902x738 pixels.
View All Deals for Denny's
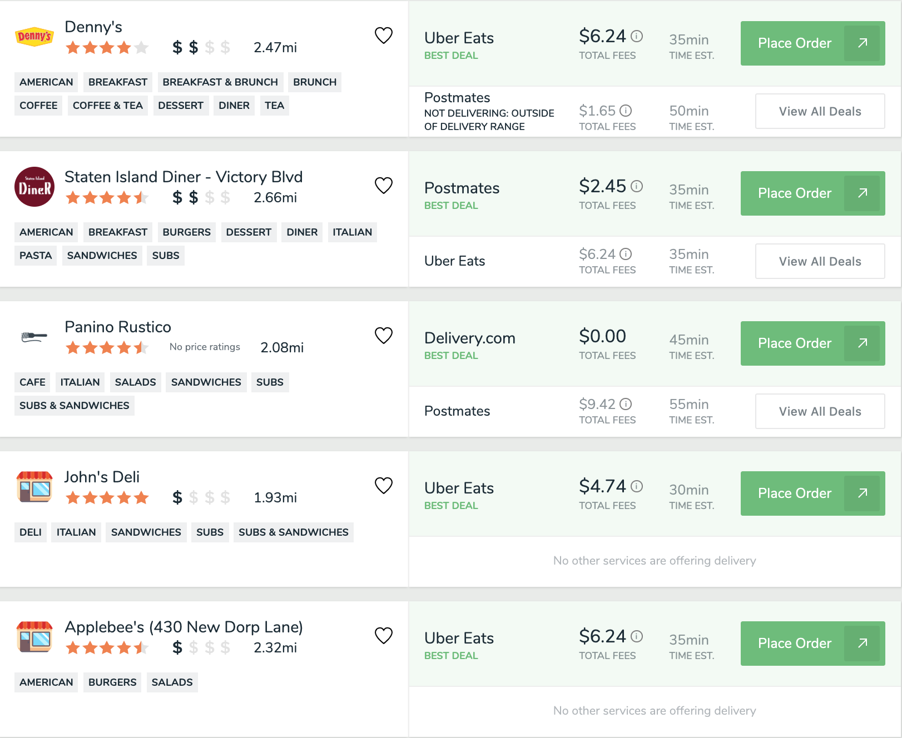coord(820,111)
